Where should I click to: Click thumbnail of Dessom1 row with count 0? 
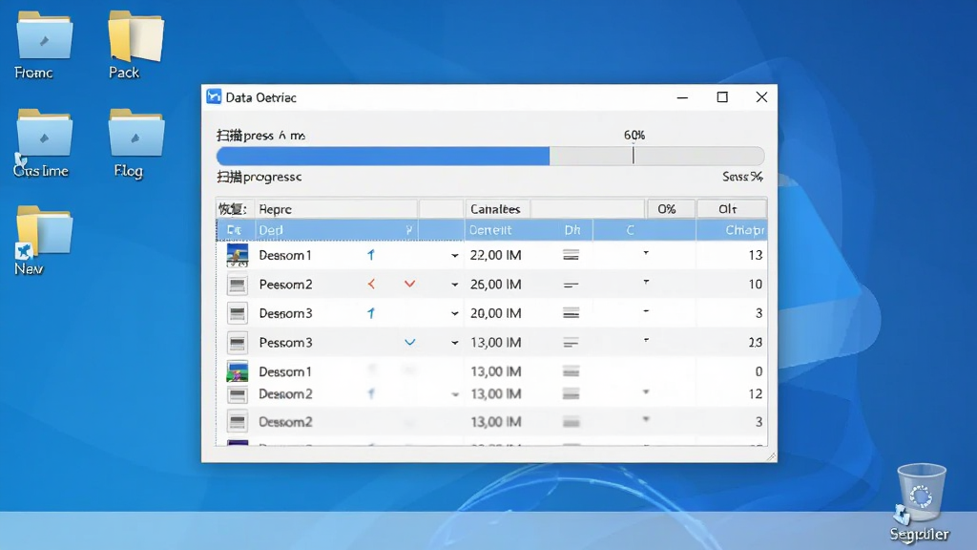(x=238, y=371)
